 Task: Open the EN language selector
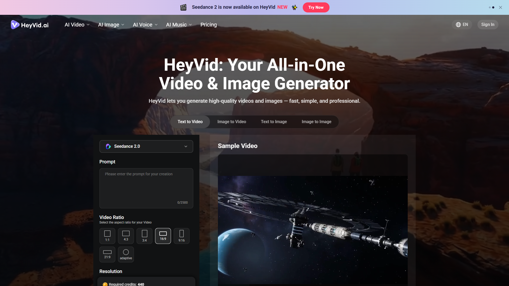click(x=462, y=25)
